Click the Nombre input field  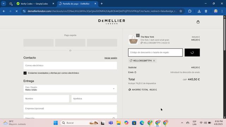click(x=46, y=99)
